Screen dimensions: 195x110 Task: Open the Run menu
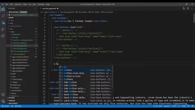pos(34,4)
